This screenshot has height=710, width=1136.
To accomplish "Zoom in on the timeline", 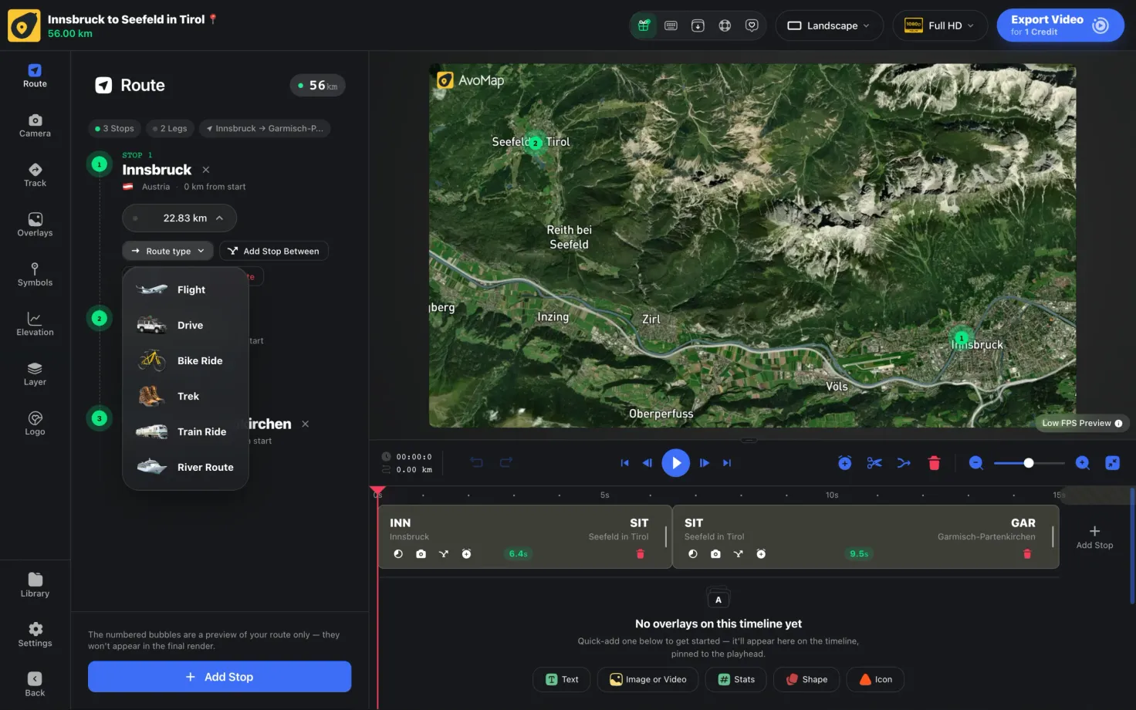I will point(1083,463).
